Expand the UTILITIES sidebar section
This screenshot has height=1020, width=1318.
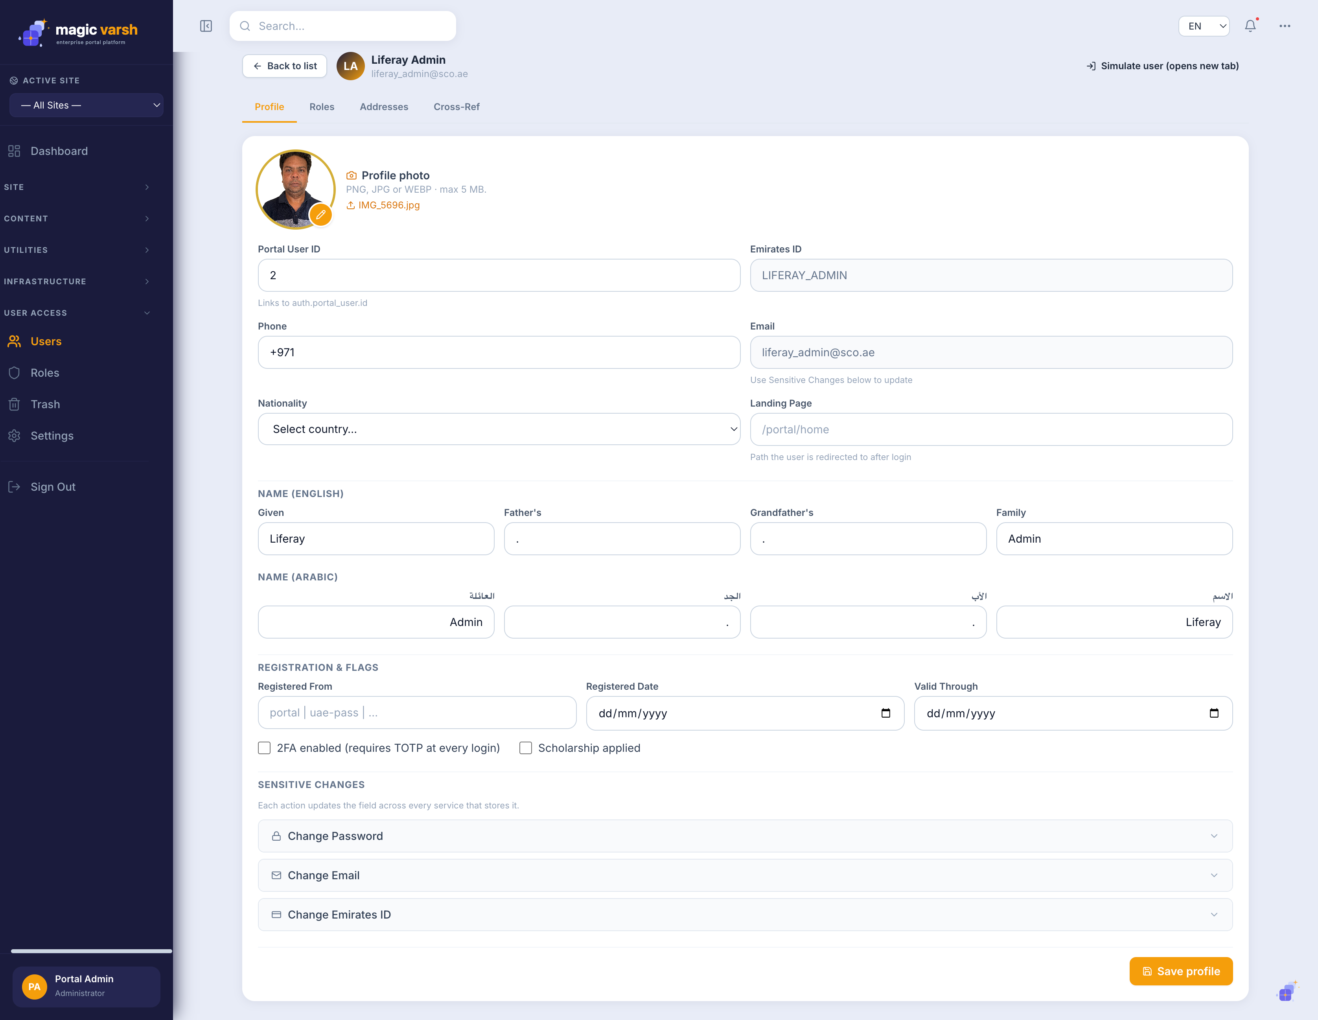point(77,250)
